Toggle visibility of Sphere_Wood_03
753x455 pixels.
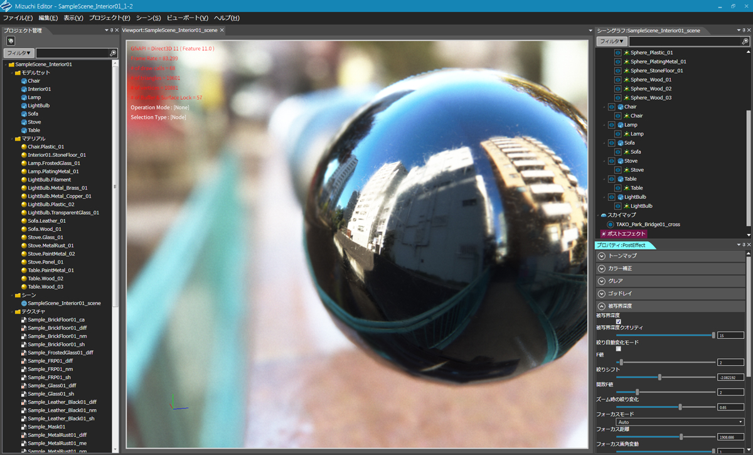[618, 97]
